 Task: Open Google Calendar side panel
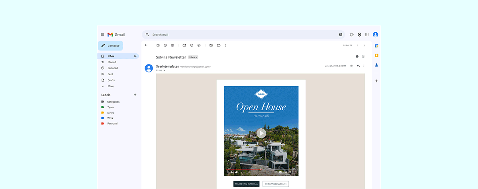376,46
